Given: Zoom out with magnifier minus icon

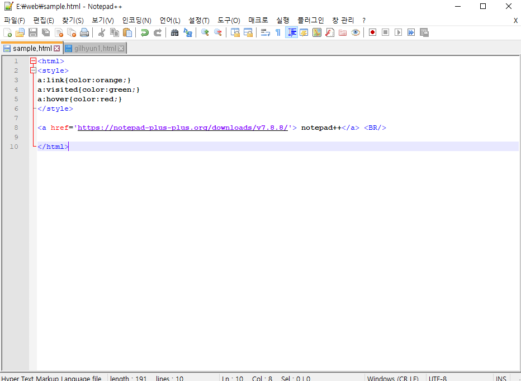Looking at the screenshot, I should pyautogui.click(x=218, y=32).
